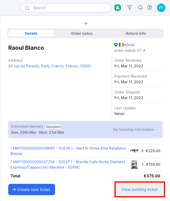Viewport: 170px width, 201px height.
Task: Click the Create new ticket button
Action: [x=32, y=189]
